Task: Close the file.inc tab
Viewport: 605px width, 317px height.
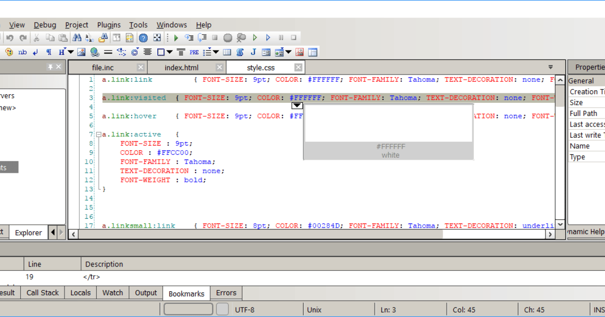Action: click(141, 67)
